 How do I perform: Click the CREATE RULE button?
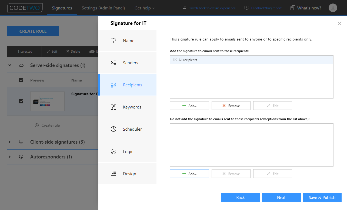[33, 31]
